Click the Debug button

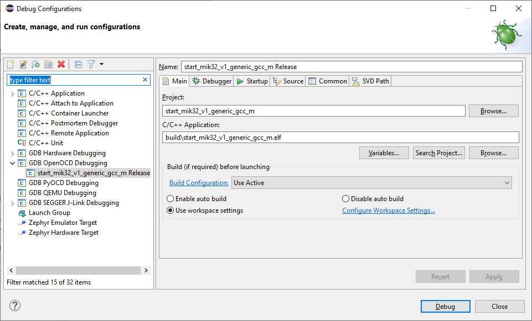[445, 307]
